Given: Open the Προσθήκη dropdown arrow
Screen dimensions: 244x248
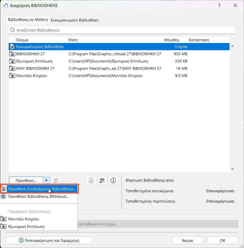Looking at the screenshot, I should [x=46, y=180].
